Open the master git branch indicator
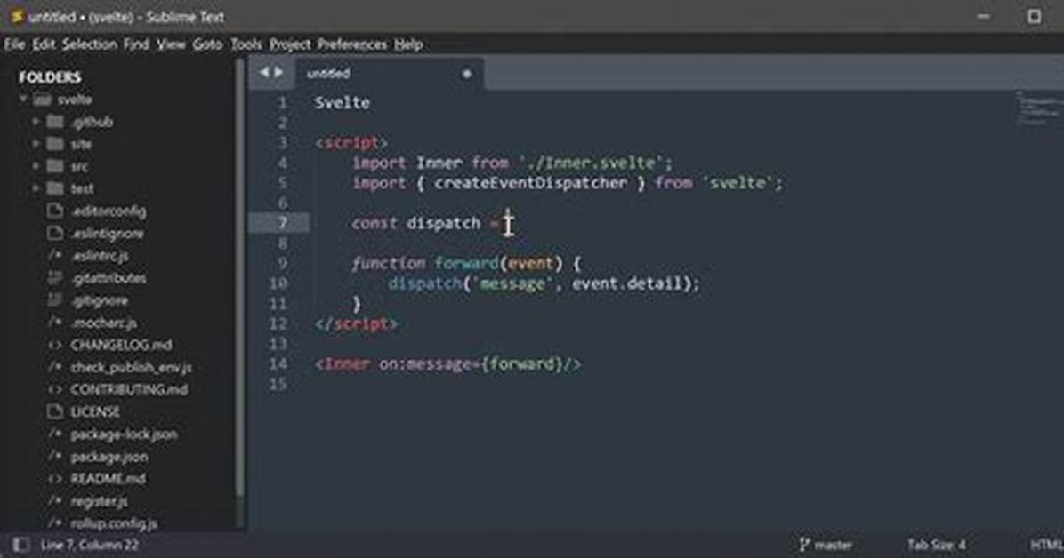Screen dimensions: 1064x558 (826, 545)
